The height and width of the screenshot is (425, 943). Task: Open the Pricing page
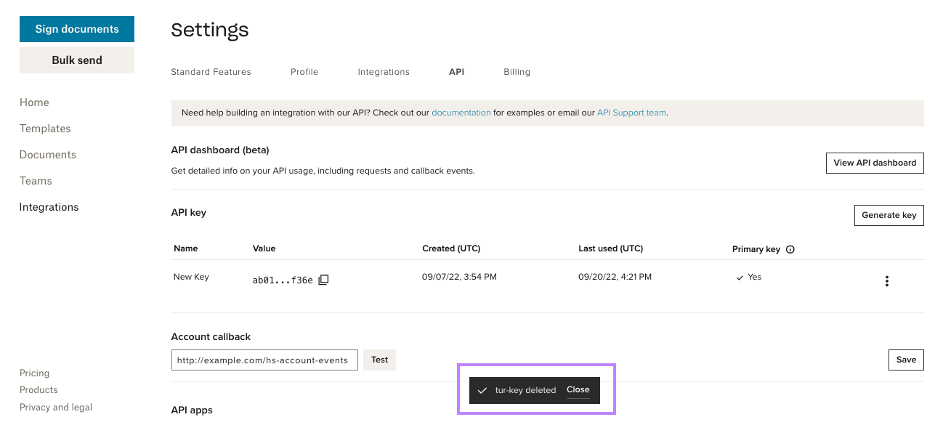34,373
